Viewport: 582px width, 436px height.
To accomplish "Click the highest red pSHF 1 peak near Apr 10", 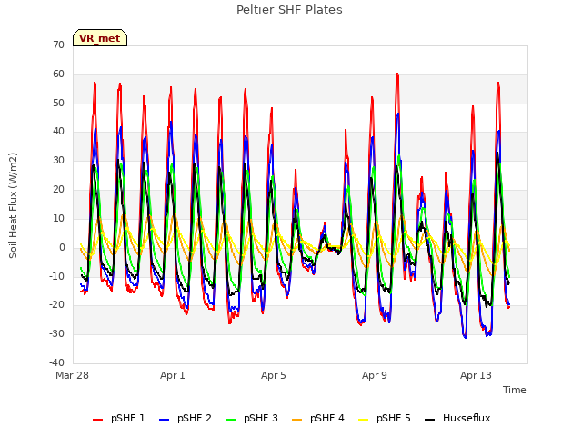I will [x=397, y=74].
